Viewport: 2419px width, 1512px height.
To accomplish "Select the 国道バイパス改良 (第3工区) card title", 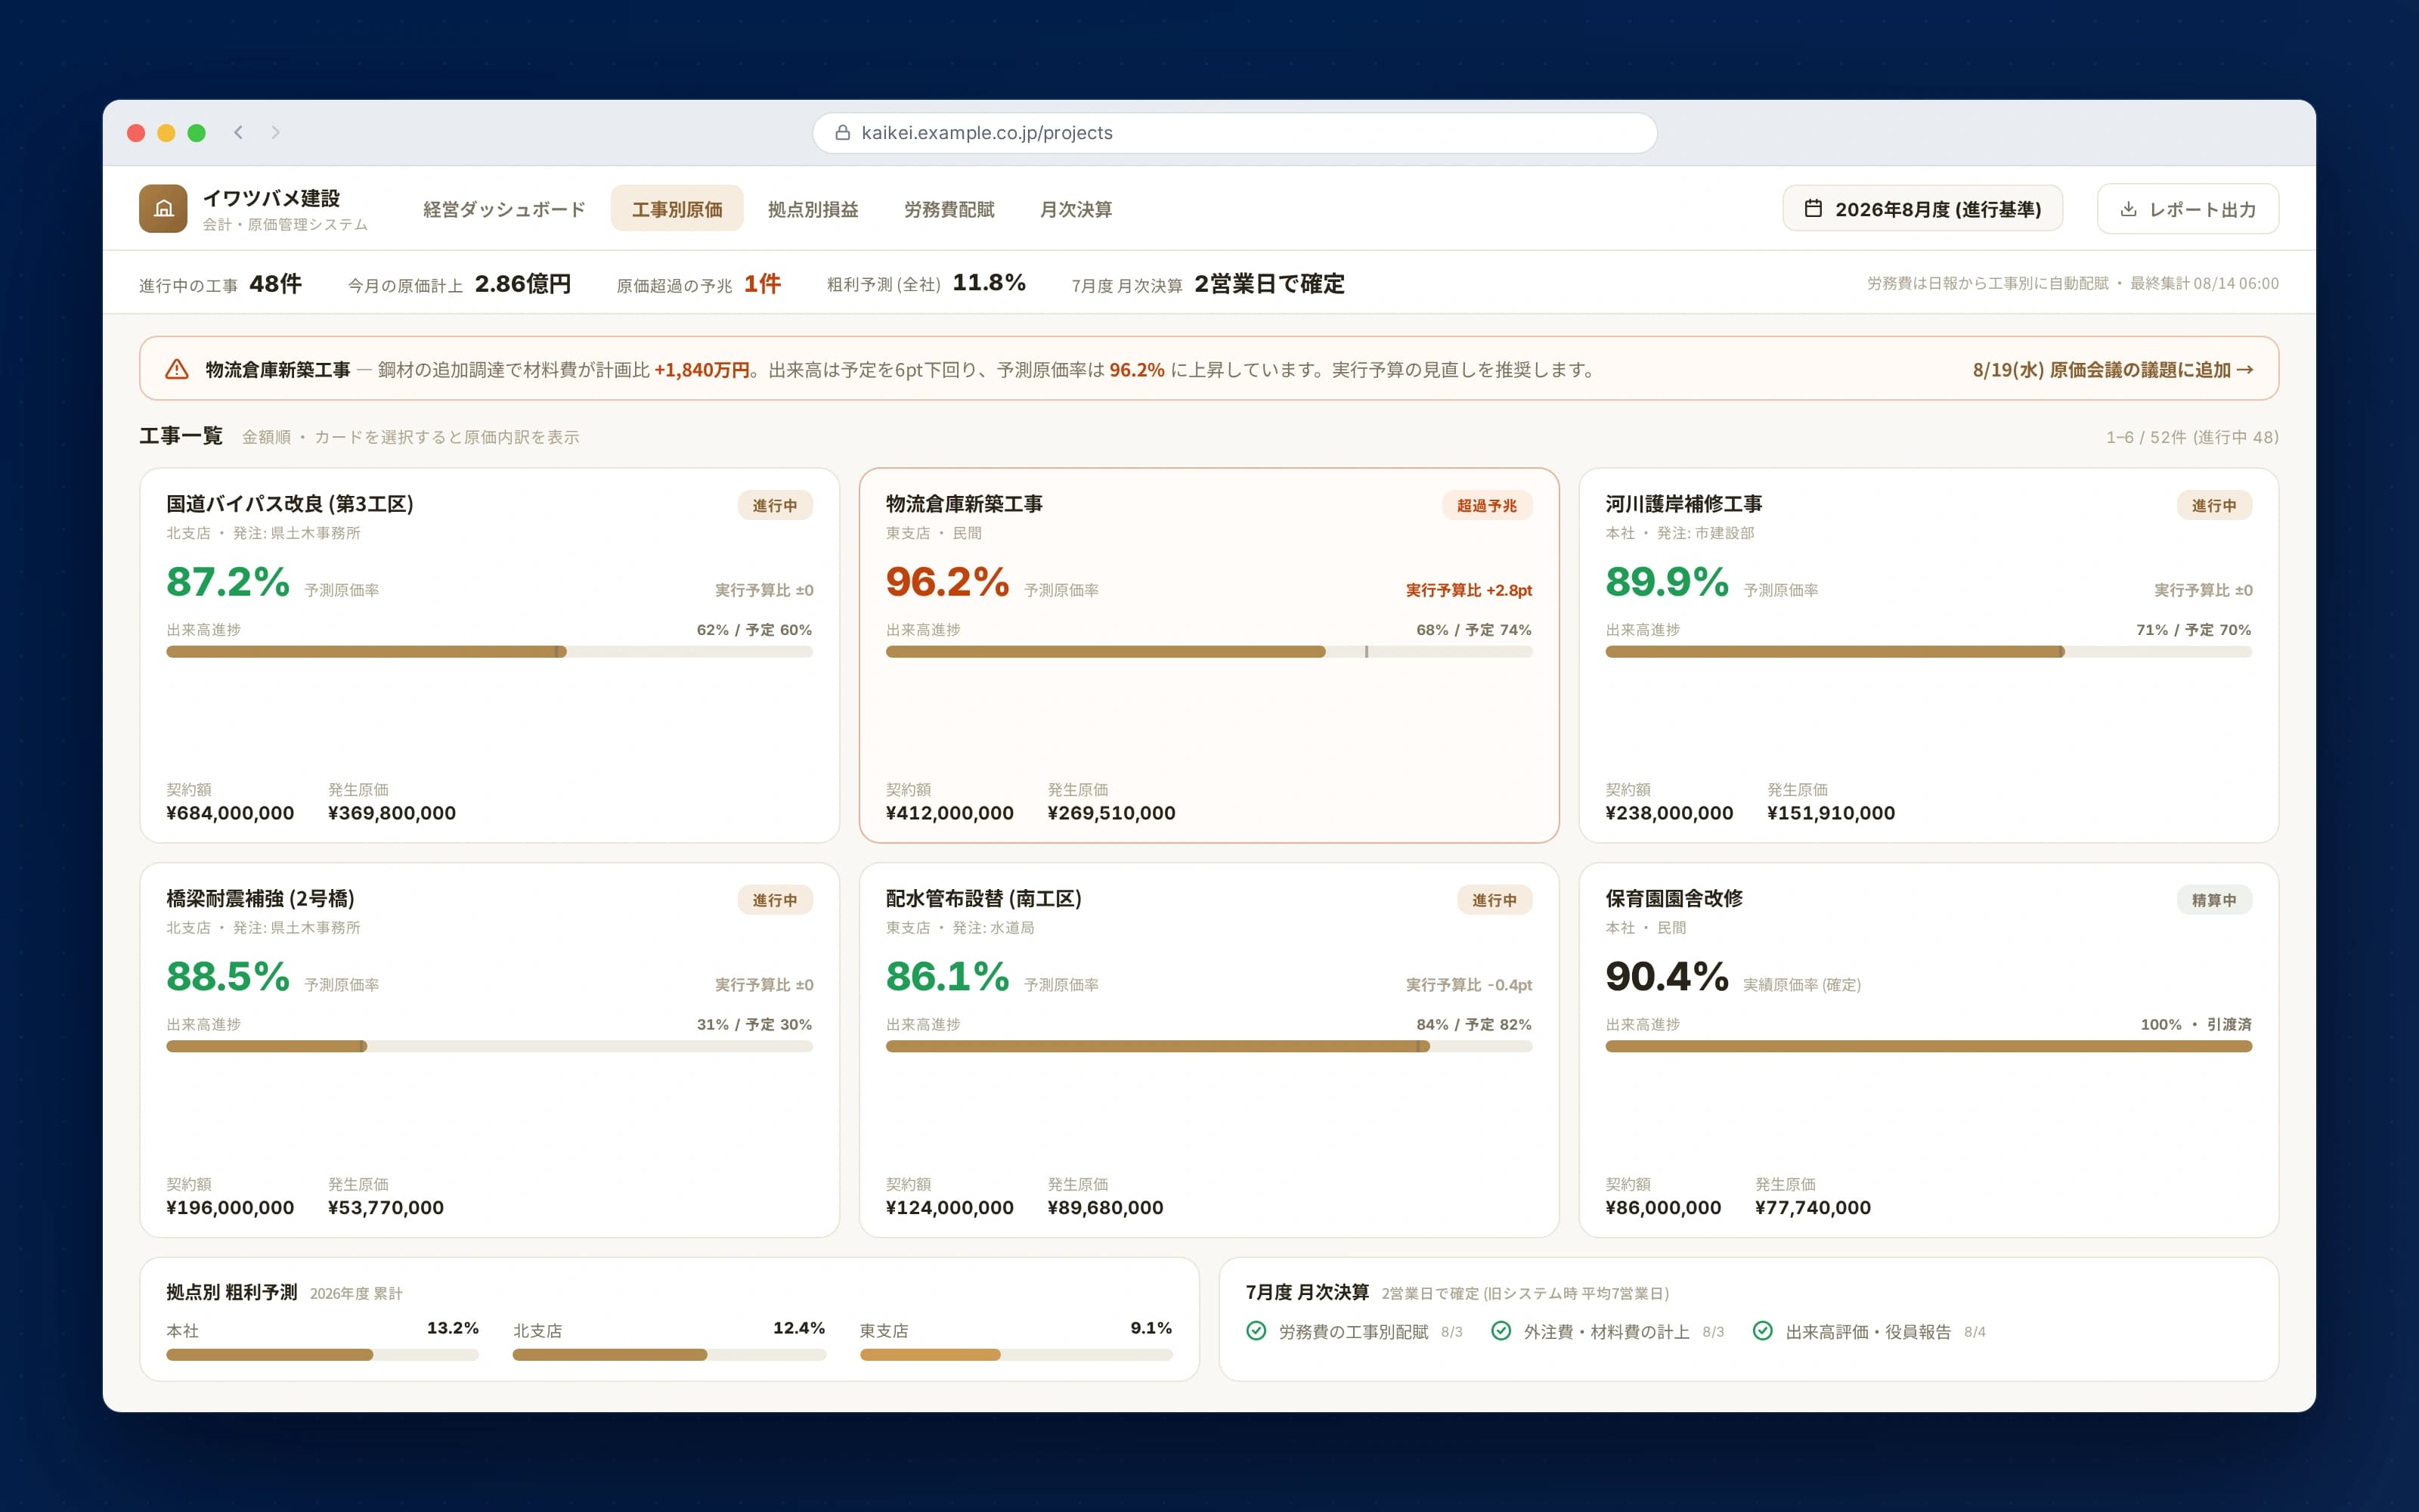I will (290, 504).
